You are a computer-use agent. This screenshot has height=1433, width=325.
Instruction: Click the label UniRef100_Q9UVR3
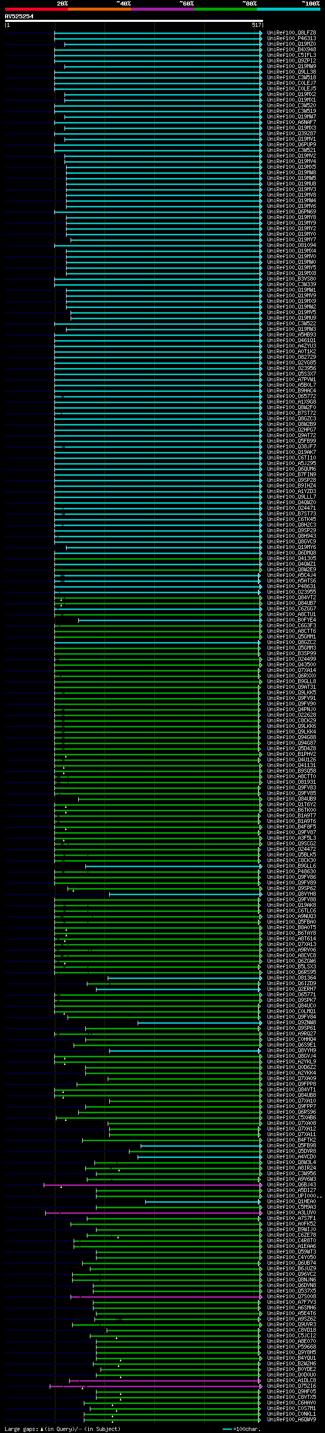pos(291,1325)
